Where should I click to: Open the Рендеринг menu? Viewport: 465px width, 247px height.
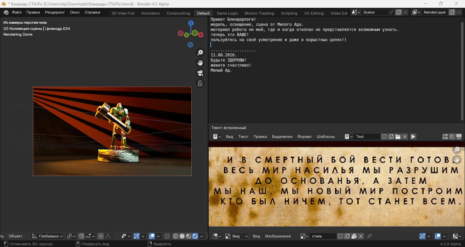click(x=55, y=12)
